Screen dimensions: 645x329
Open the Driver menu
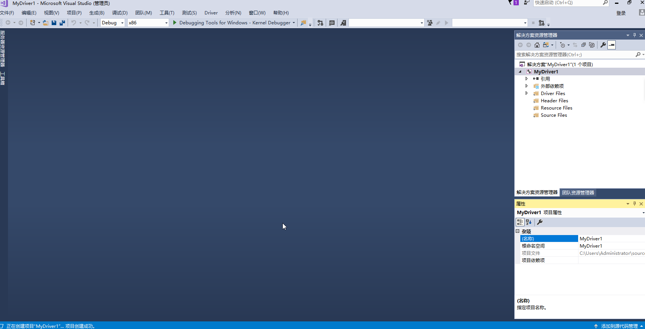(211, 13)
